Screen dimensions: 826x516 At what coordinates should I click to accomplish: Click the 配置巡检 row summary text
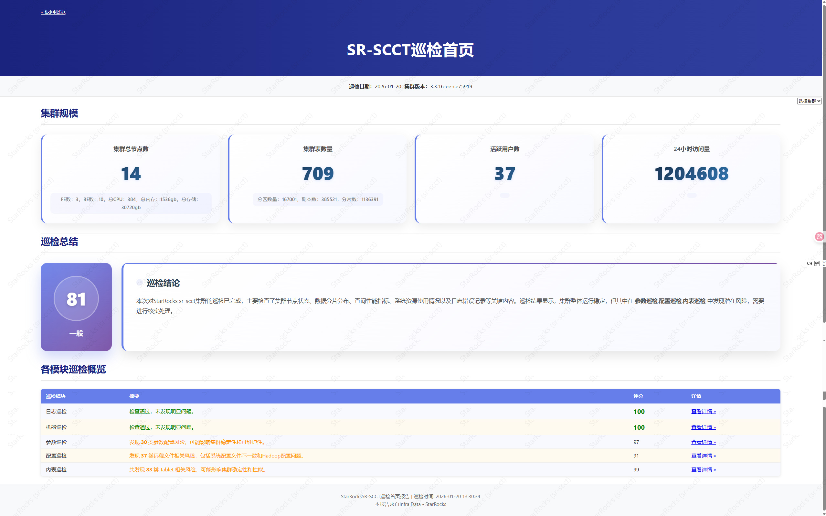(x=217, y=456)
